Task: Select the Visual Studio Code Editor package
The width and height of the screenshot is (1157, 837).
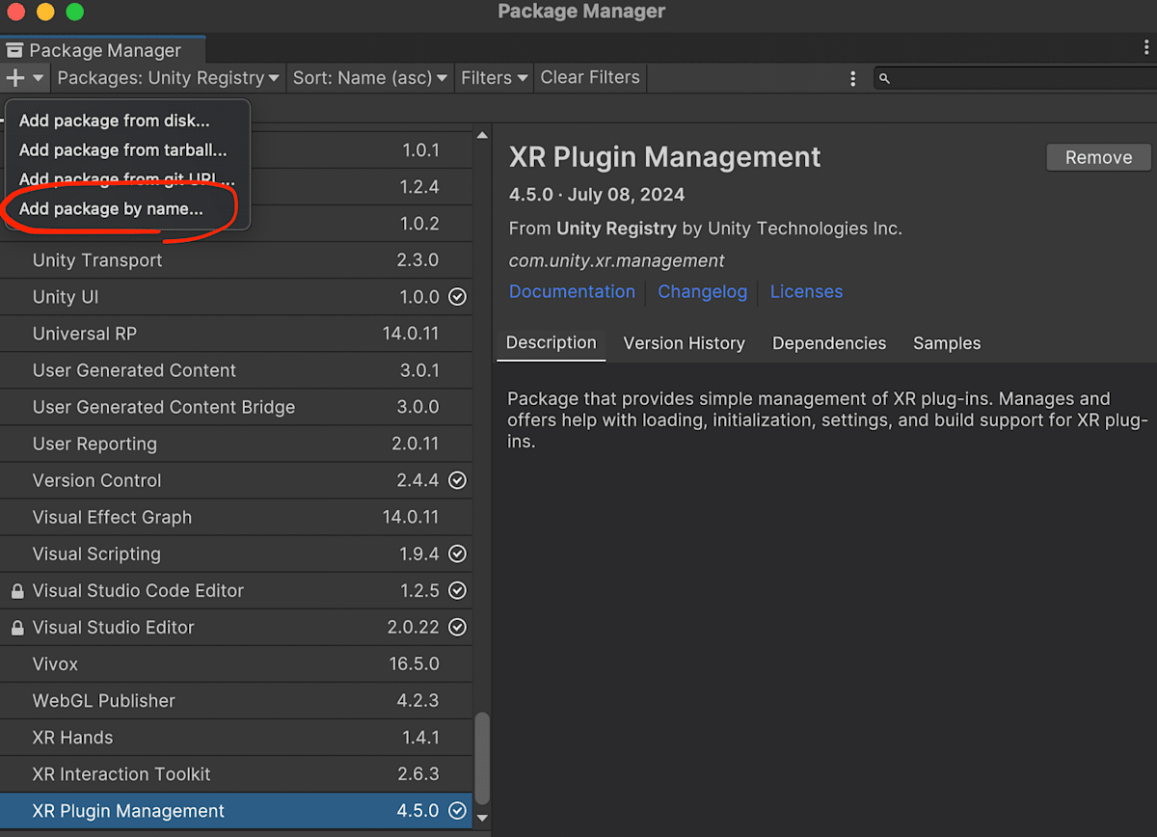Action: [x=236, y=590]
